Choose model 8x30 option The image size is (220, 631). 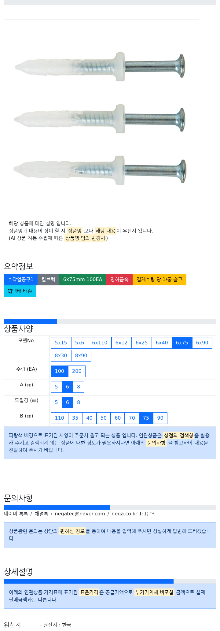click(61, 356)
